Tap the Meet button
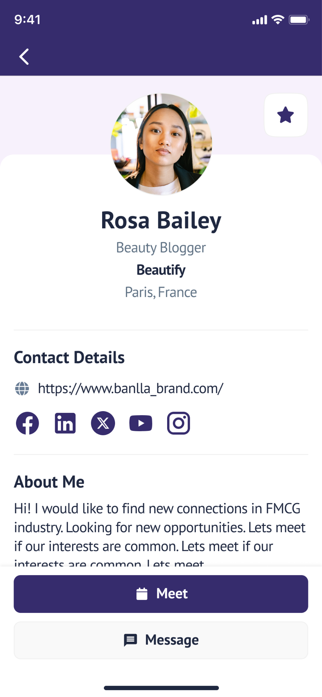 [161, 594]
